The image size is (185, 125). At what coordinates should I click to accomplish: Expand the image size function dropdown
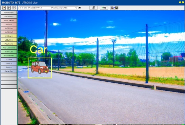[x=43, y=8]
